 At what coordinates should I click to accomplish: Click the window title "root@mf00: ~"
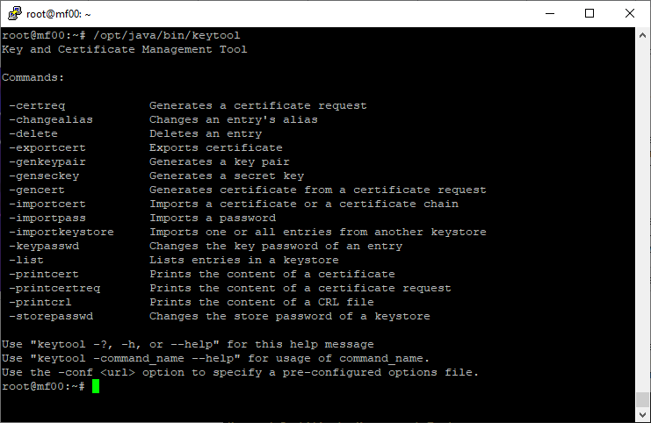click(x=59, y=14)
